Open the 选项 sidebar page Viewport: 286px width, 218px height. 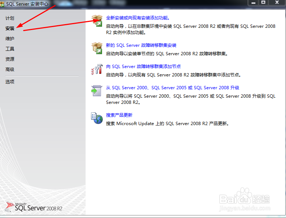[10, 82]
